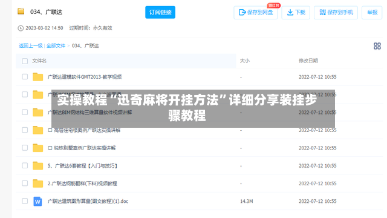
Task: Click folder icon of 独栋别墅案例 row
Action: pyautogui.click(x=37, y=148)
